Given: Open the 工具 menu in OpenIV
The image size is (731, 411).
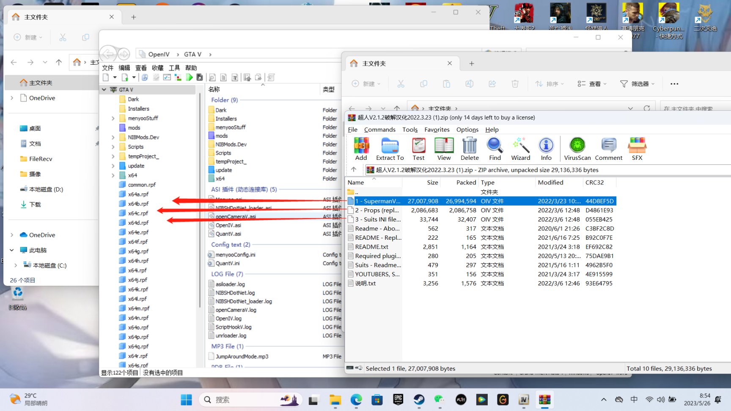Looking at the screenshot, I should tap(174, 68).
